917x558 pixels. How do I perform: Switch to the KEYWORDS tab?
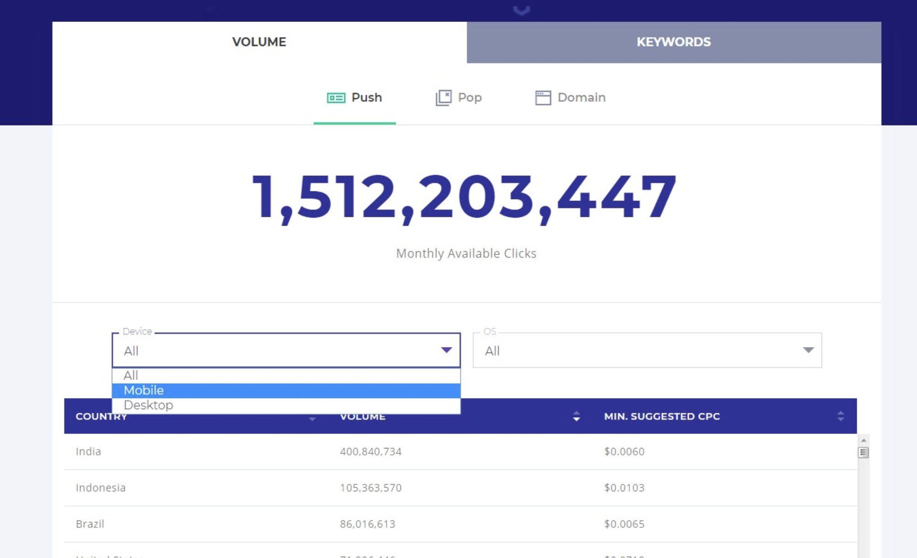[673, 42]
